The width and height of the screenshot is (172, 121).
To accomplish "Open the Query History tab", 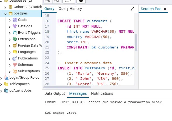I will (70, 9).
